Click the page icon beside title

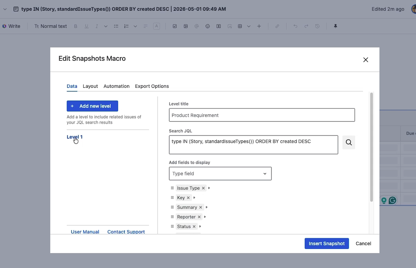click(x=16, y=9)
